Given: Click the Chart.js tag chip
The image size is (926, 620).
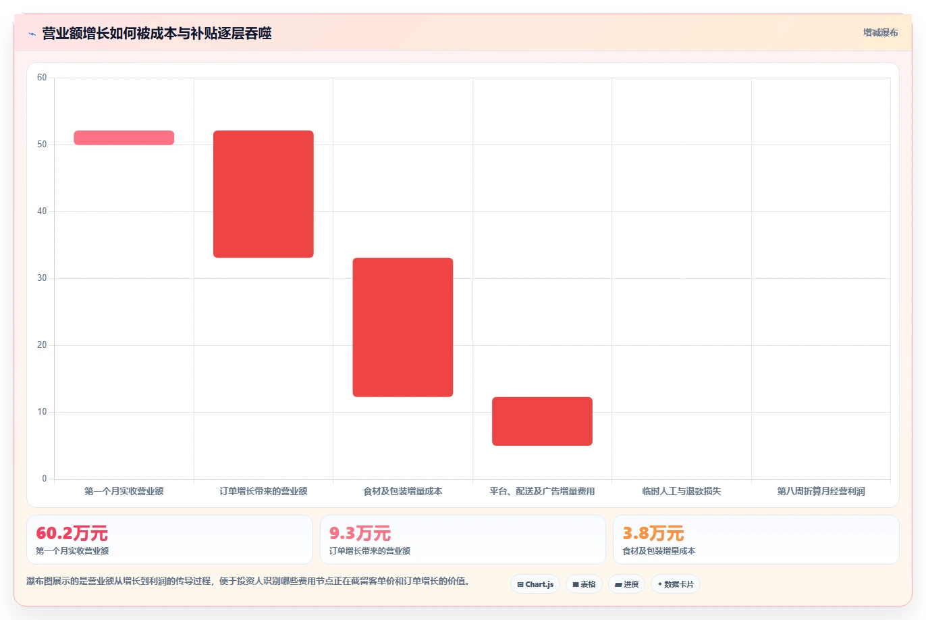Looking at the screenshot, I should point(535,584).
